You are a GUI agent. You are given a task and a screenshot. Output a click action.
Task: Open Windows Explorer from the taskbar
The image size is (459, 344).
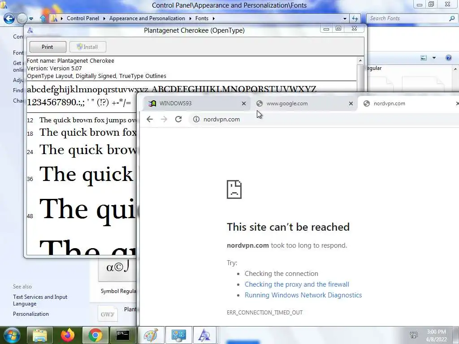[40, 335]
